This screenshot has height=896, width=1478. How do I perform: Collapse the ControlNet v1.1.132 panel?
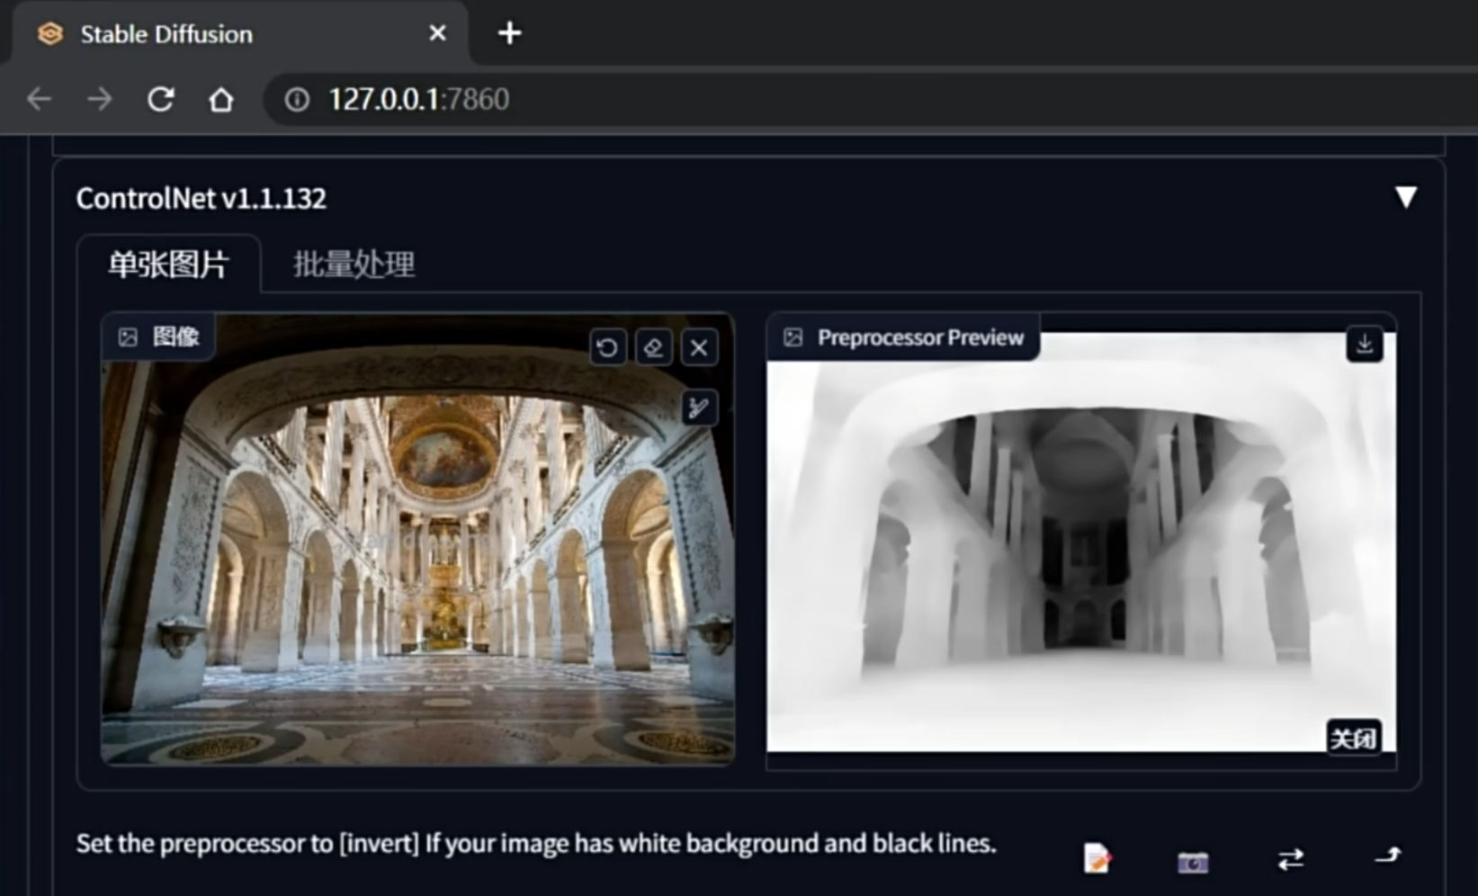click(x=1405, y=197)
